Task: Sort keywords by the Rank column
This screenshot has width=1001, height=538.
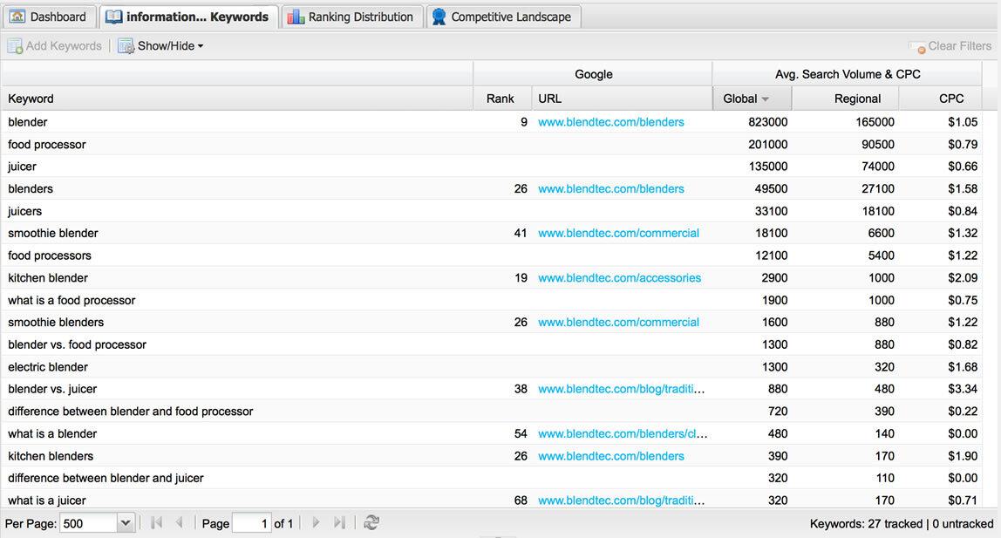Action: pyautogui.click(x=500, y=99)
